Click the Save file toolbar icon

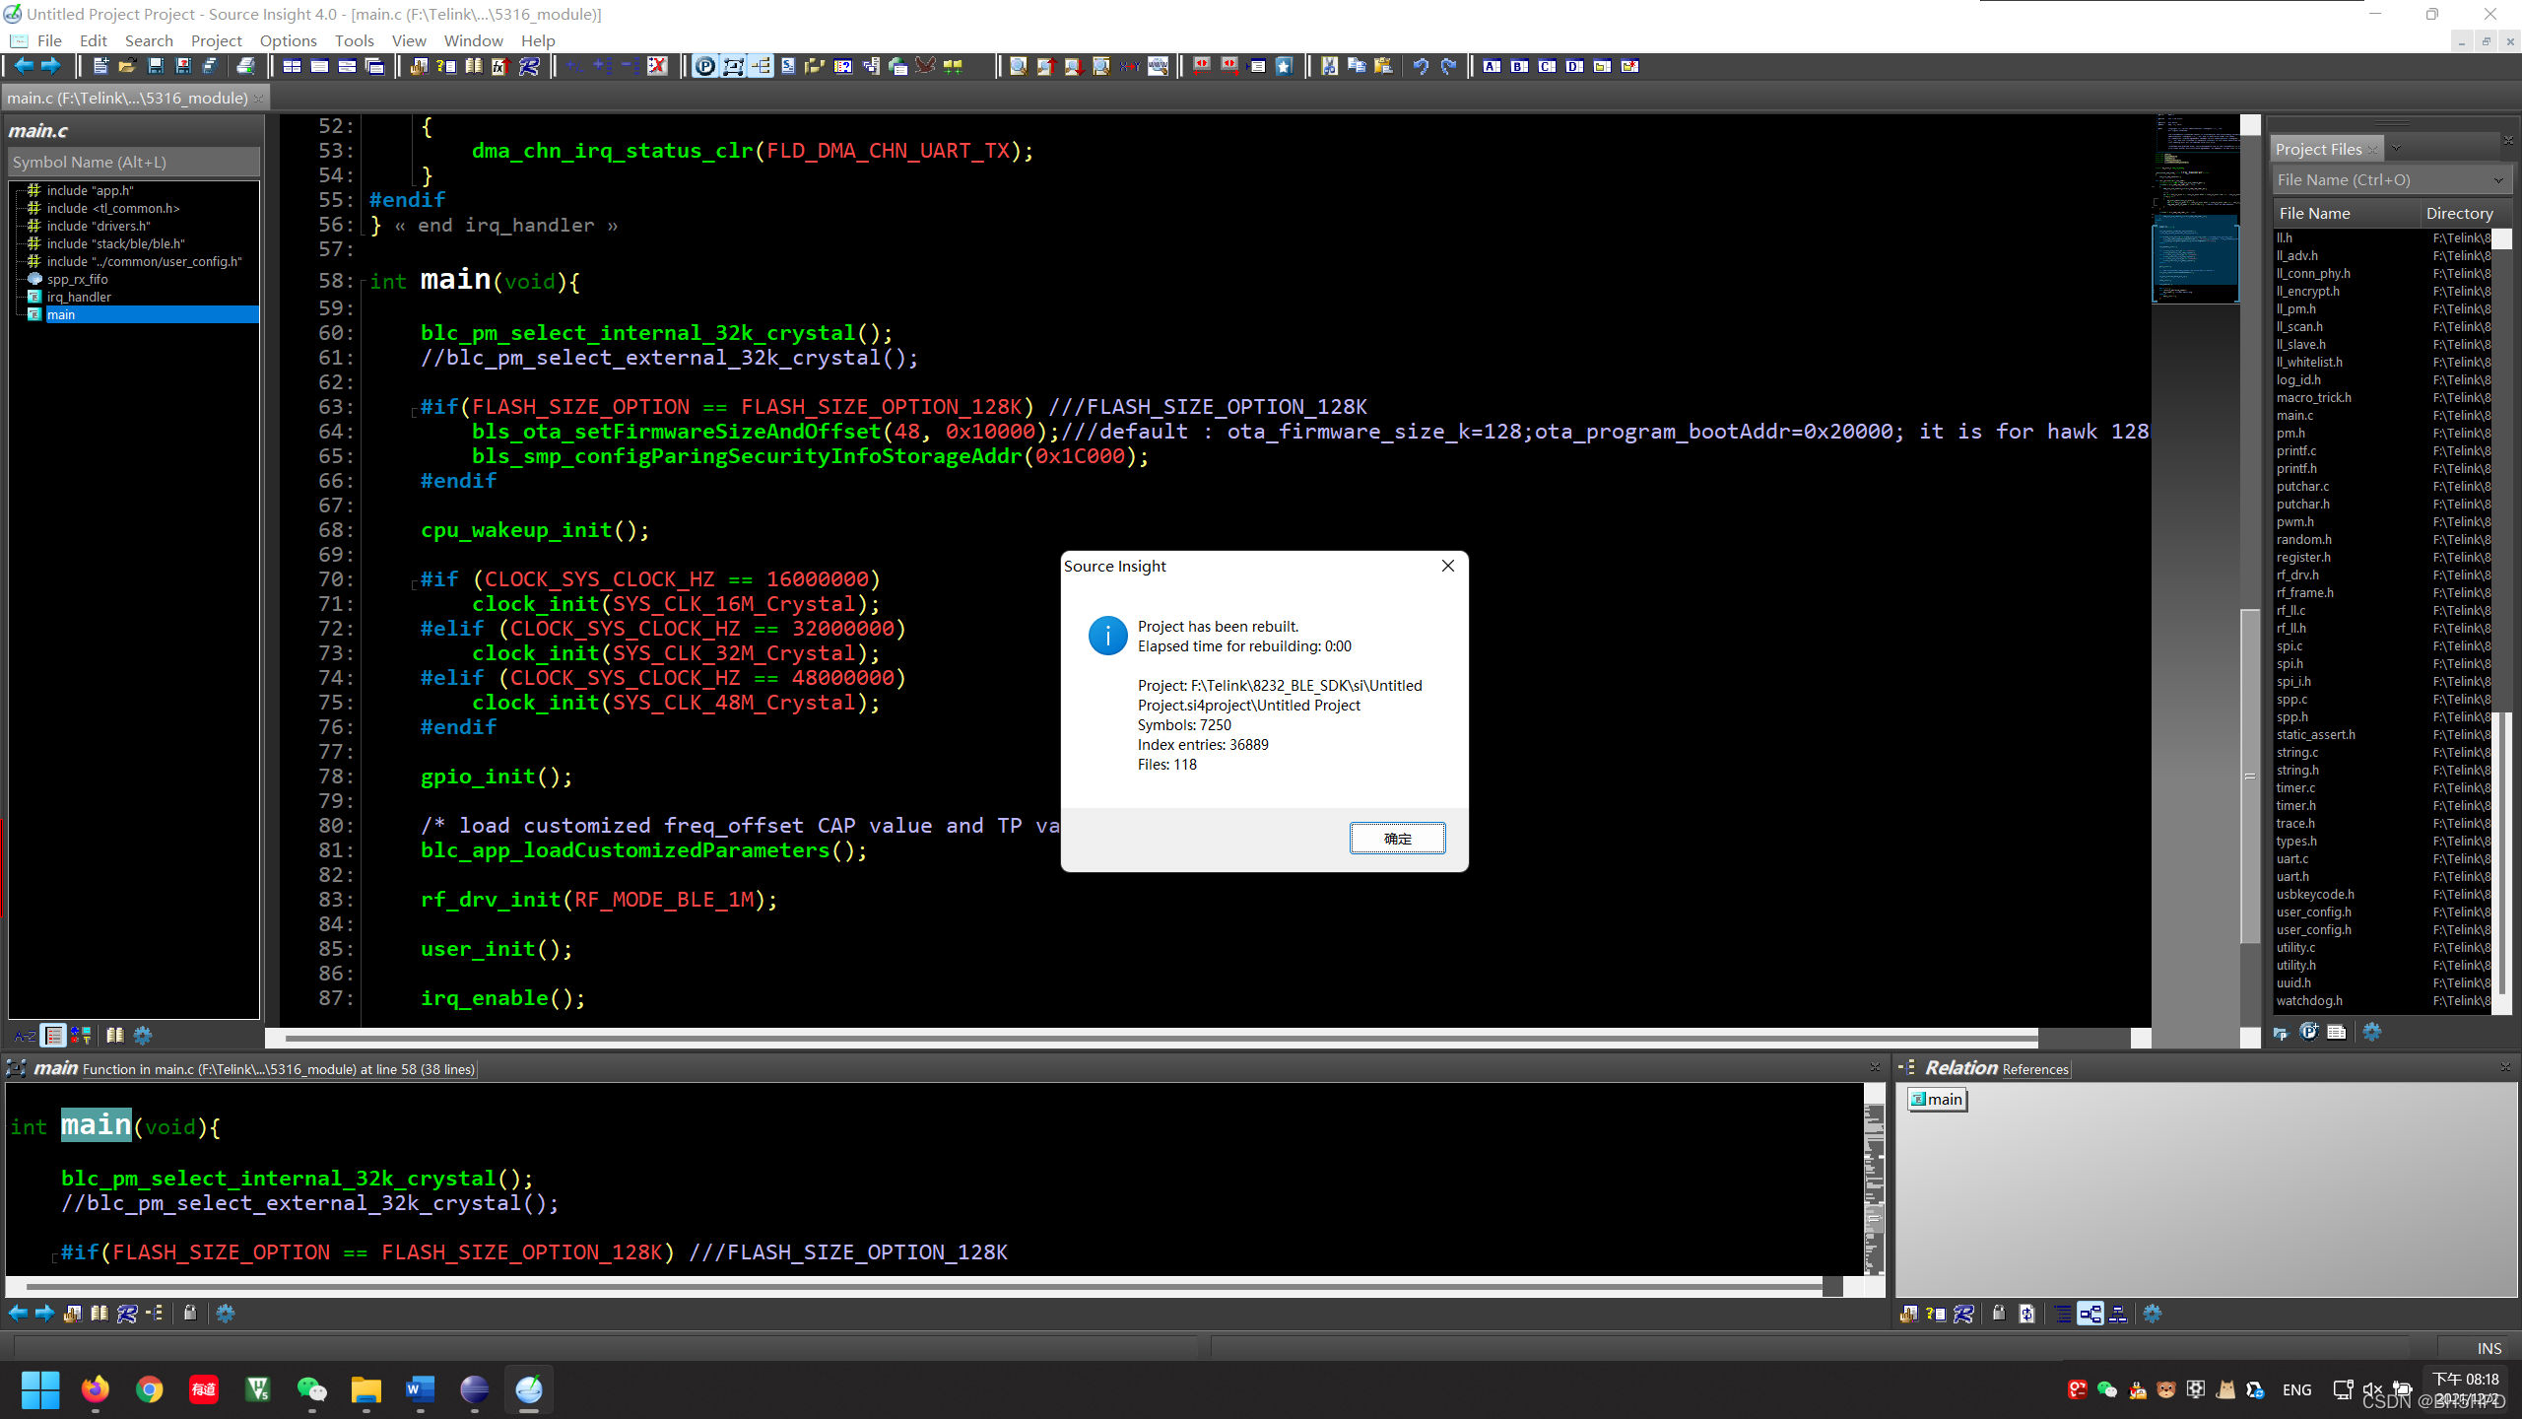(156, 66)
